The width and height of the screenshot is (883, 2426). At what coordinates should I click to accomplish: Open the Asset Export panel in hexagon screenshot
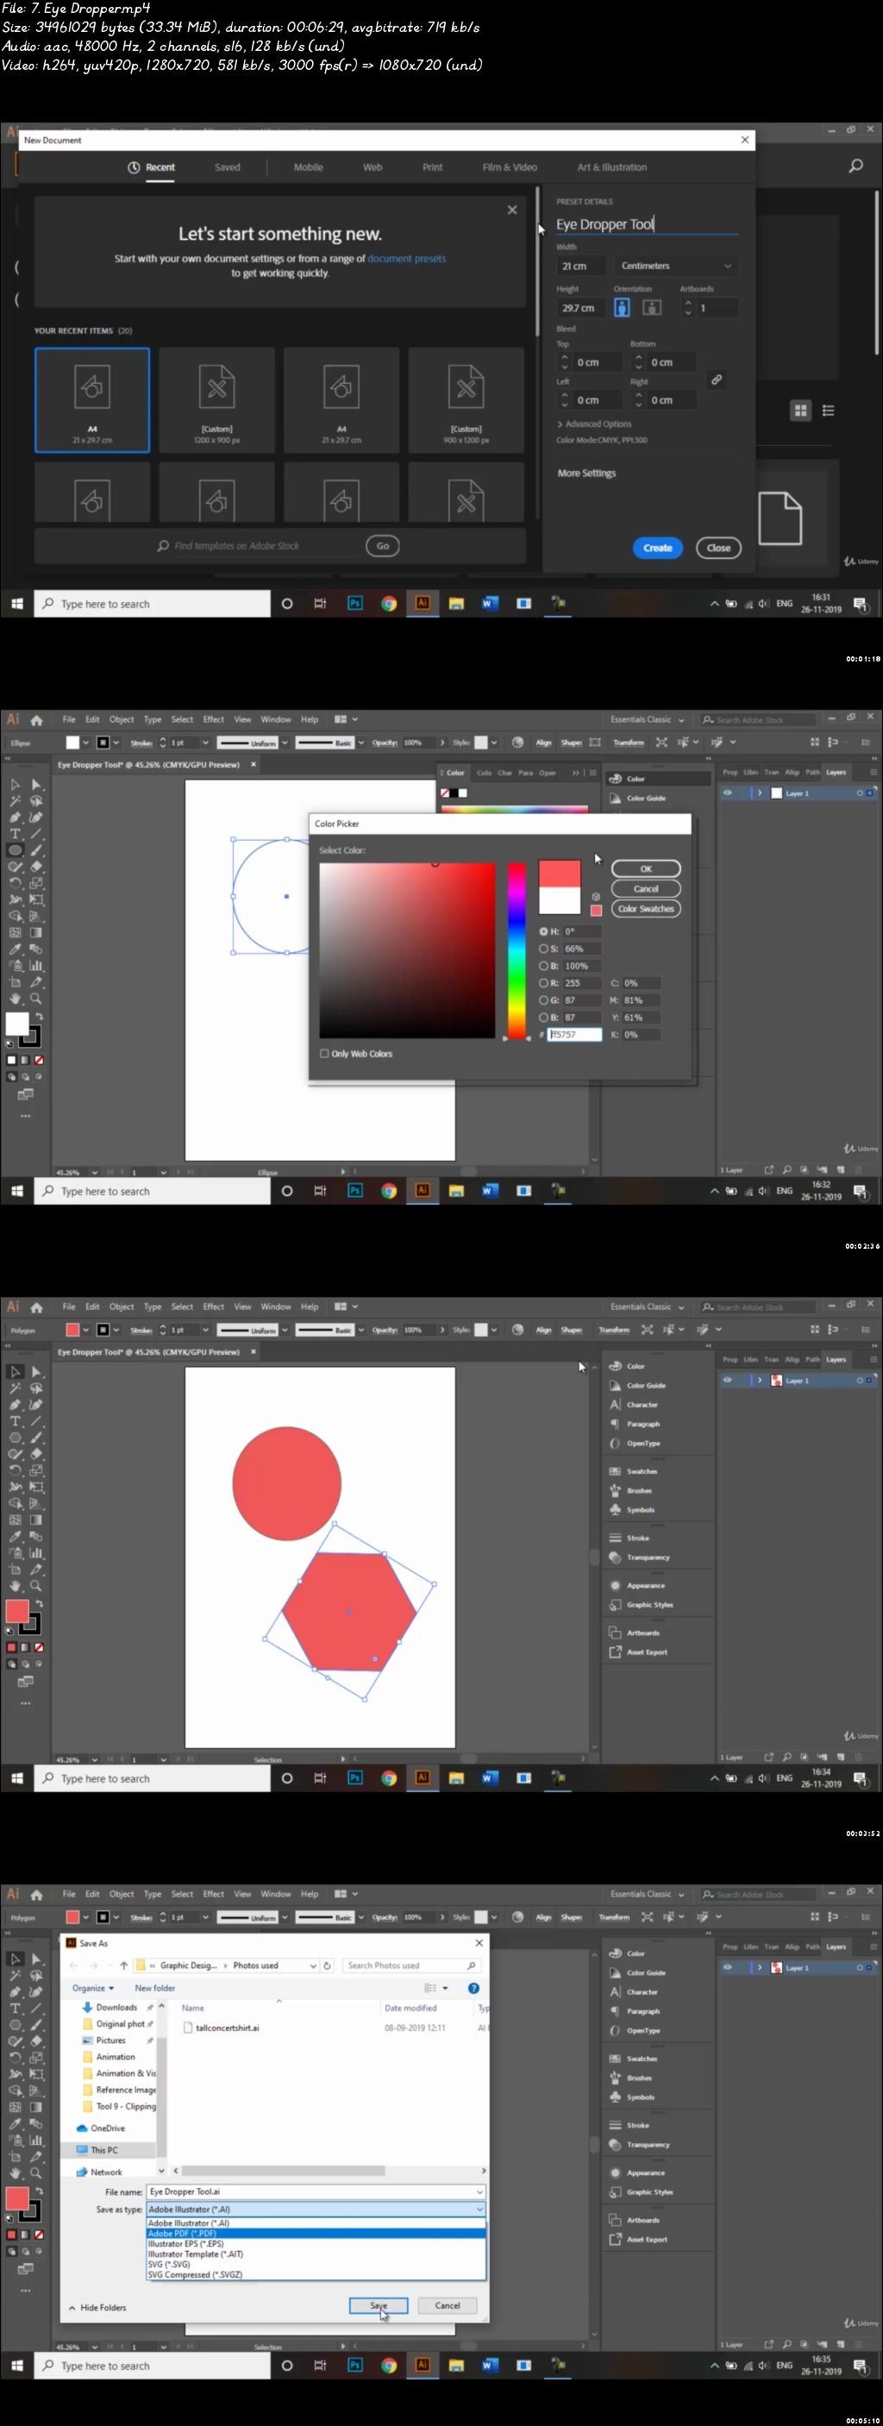(x=638, y=1652)
